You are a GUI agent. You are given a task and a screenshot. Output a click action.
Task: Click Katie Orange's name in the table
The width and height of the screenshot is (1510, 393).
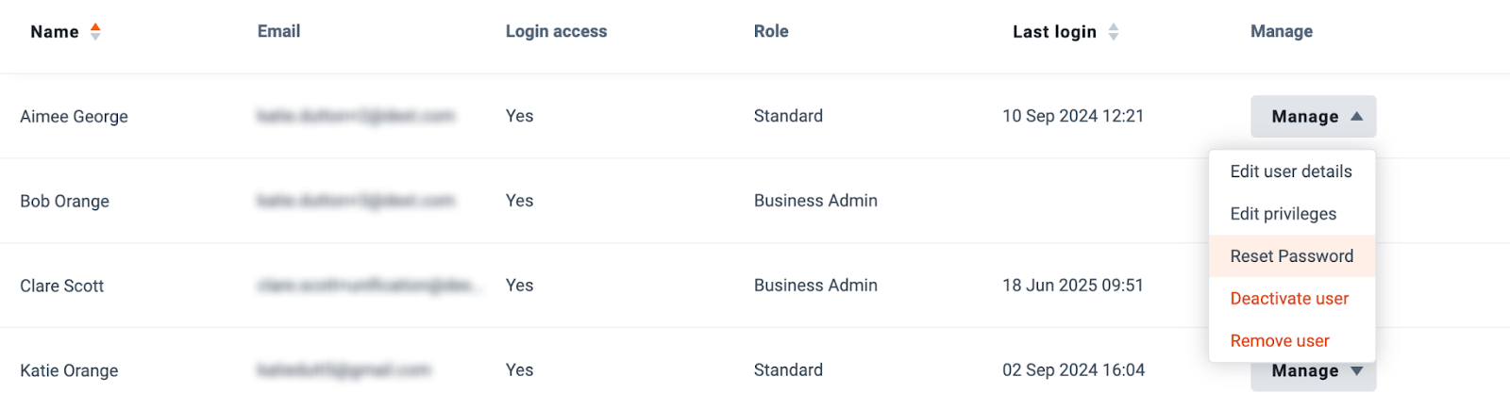pyautogui.click(x=69, y=371)
